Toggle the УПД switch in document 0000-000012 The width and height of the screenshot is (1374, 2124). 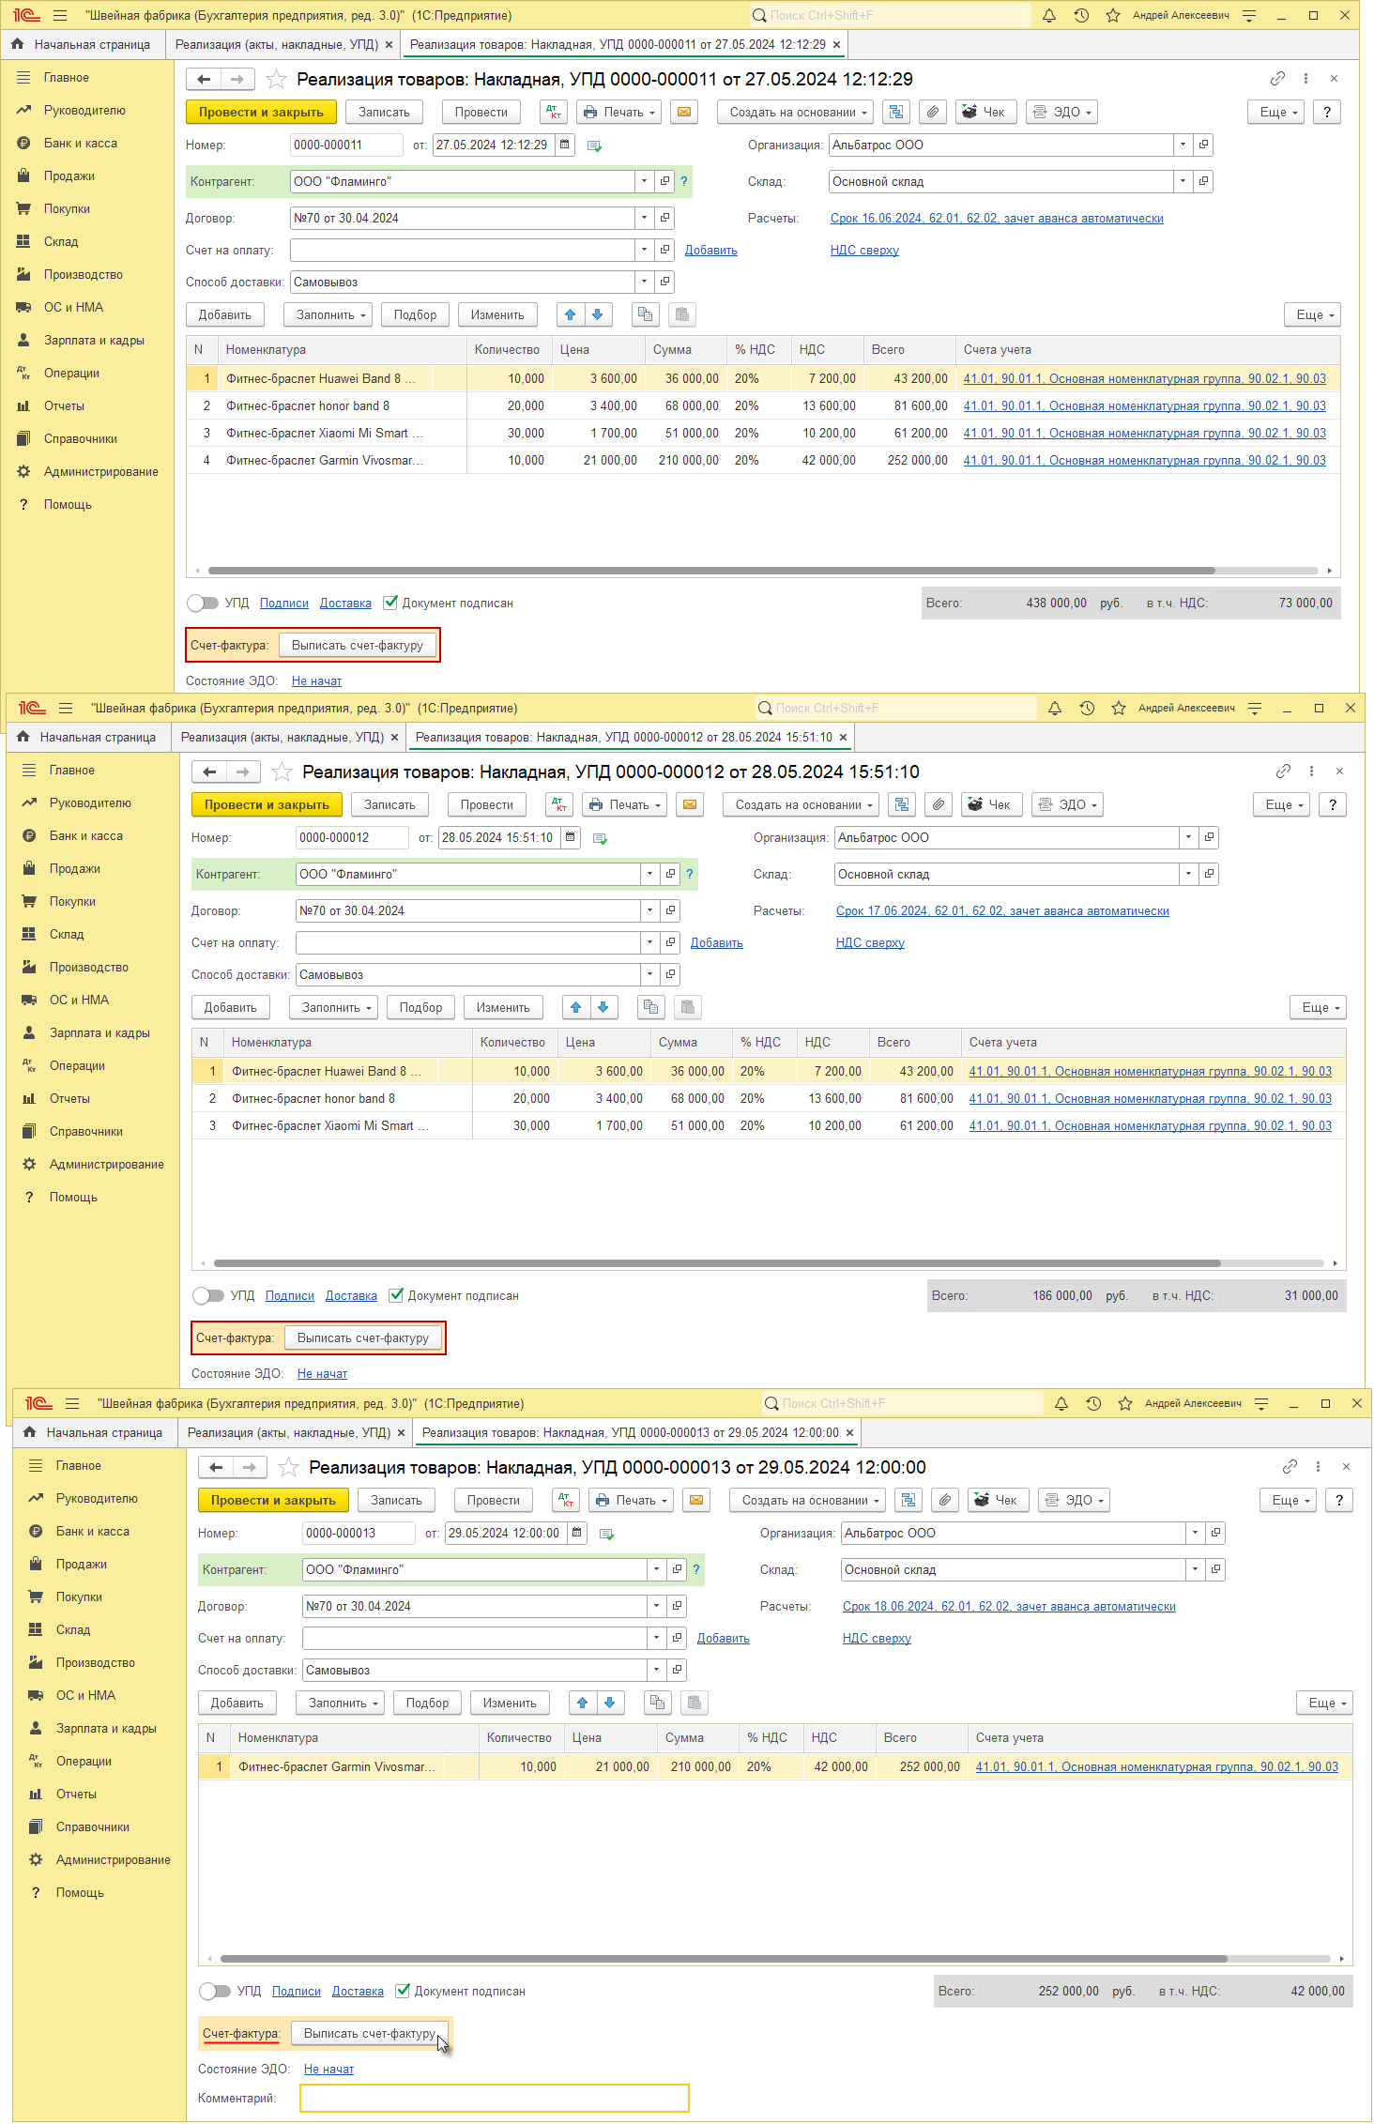point(207,1296)
